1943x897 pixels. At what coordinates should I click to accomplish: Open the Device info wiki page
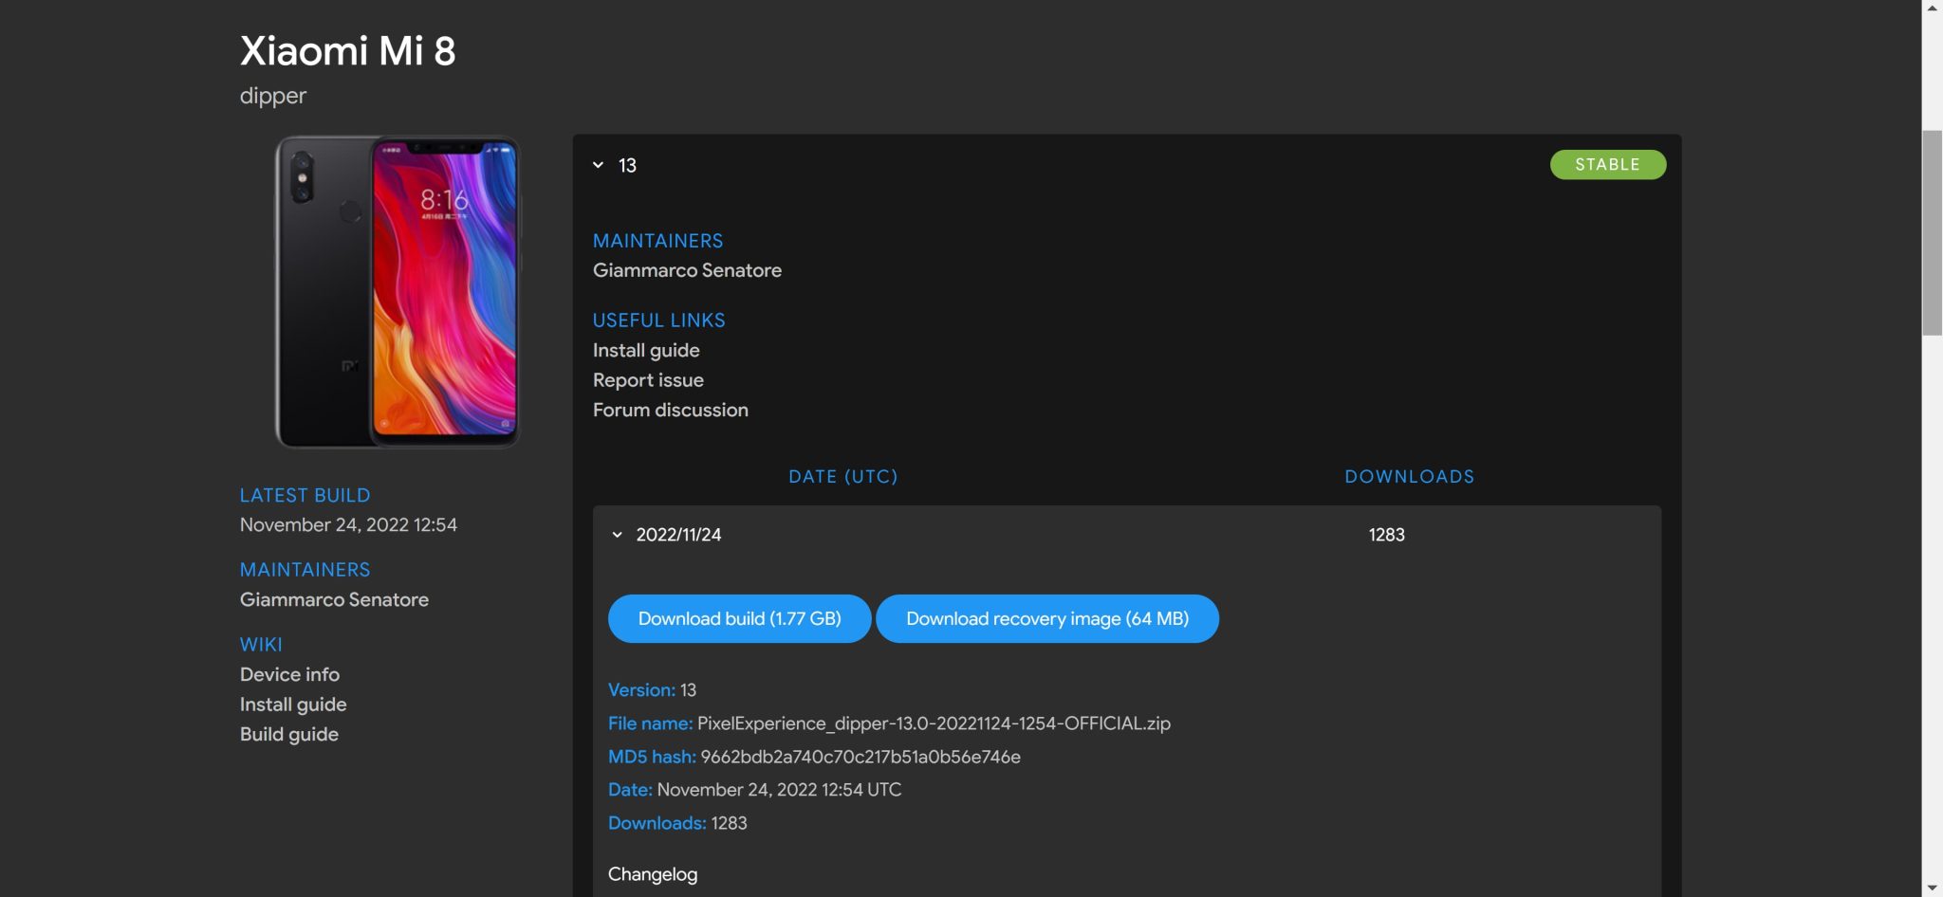289,674
